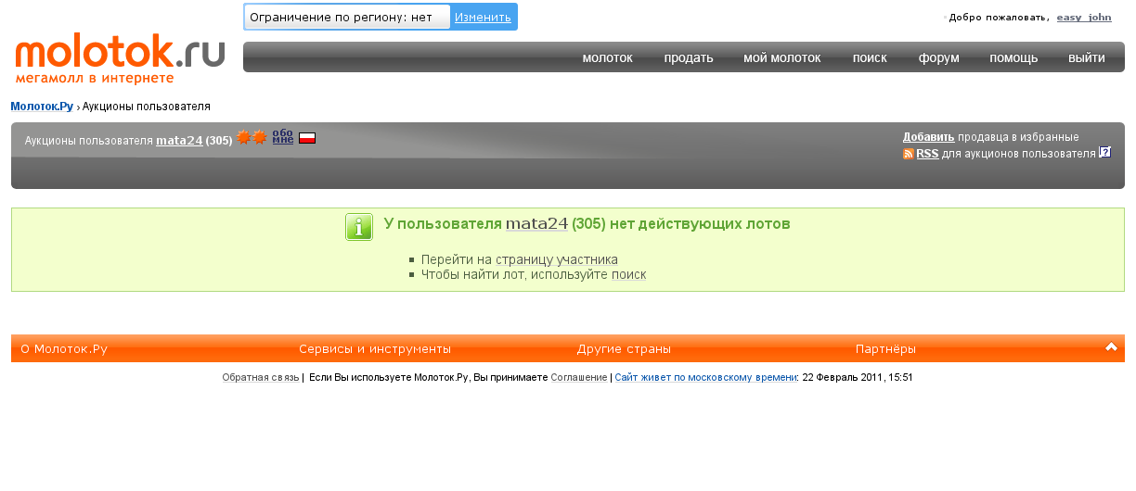This screenshot has height=491, width=1136.
Task: Open the 'продать' menu item
Action: (x=689, y=57)
